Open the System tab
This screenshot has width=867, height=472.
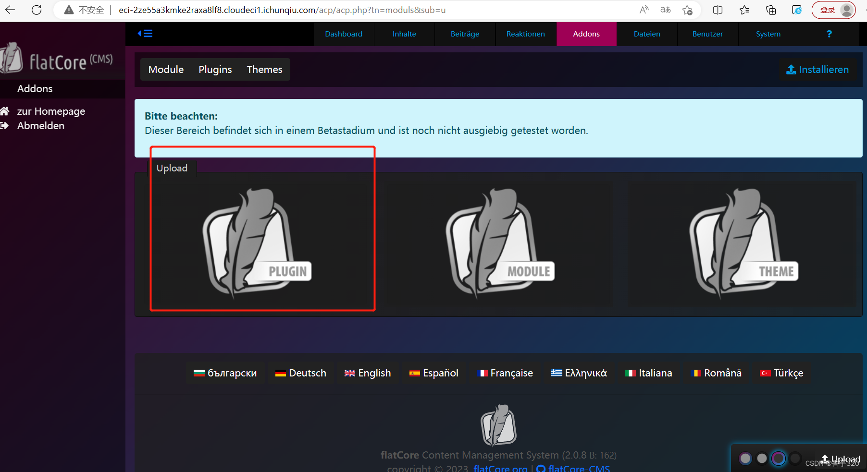pyautogui.click(x=768, y=34)
